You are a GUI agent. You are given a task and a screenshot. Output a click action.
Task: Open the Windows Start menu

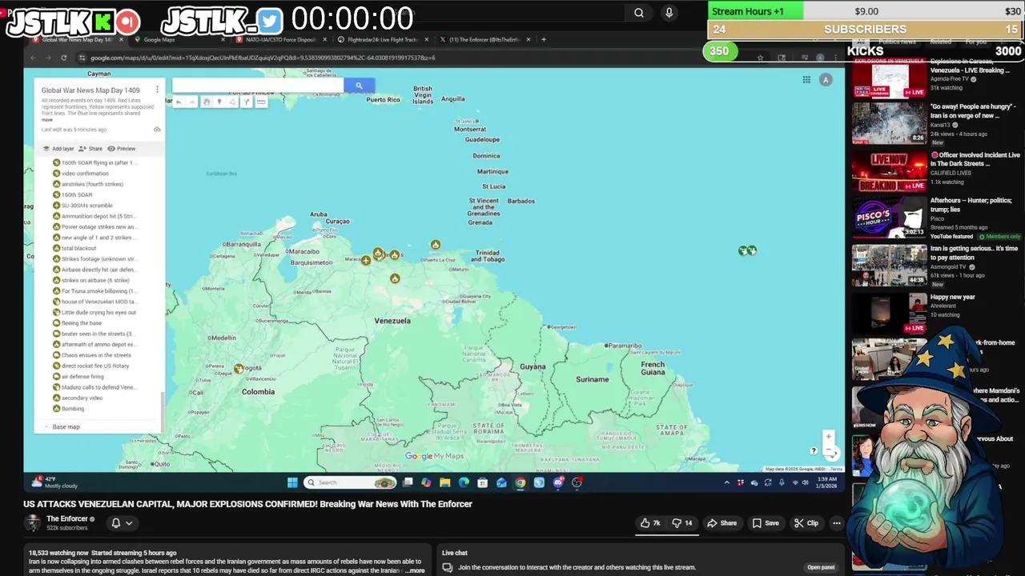click(x=292, y=482)
